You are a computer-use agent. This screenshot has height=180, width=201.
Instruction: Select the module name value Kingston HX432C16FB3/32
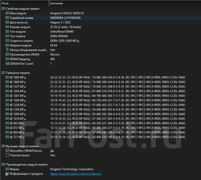67,13
